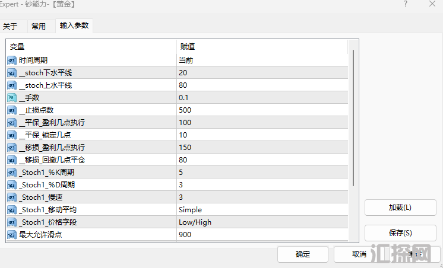Select the __平保_盈利几点执行 variable name
The height and width of the screenshot is (268, 443).
(x=52, y=122)
